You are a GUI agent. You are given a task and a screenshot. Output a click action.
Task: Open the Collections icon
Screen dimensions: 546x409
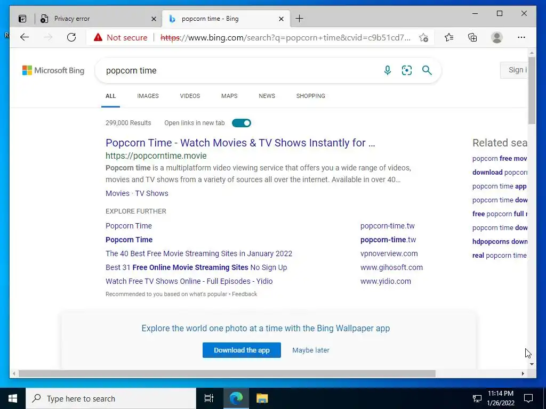472,37
